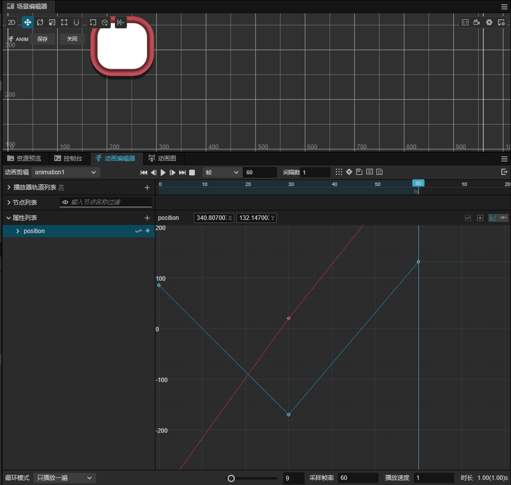
Task: Click frame 60 timeline marker
Action: click(x=418, y=183)
